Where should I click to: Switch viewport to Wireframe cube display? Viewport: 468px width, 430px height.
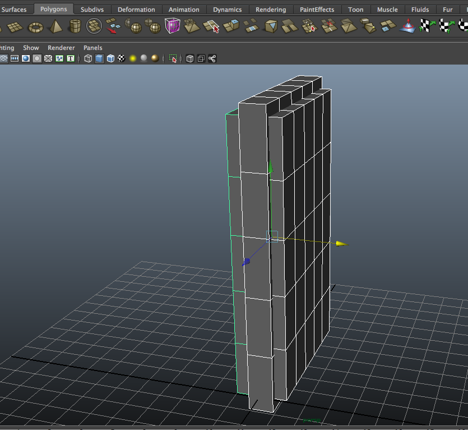88,58
